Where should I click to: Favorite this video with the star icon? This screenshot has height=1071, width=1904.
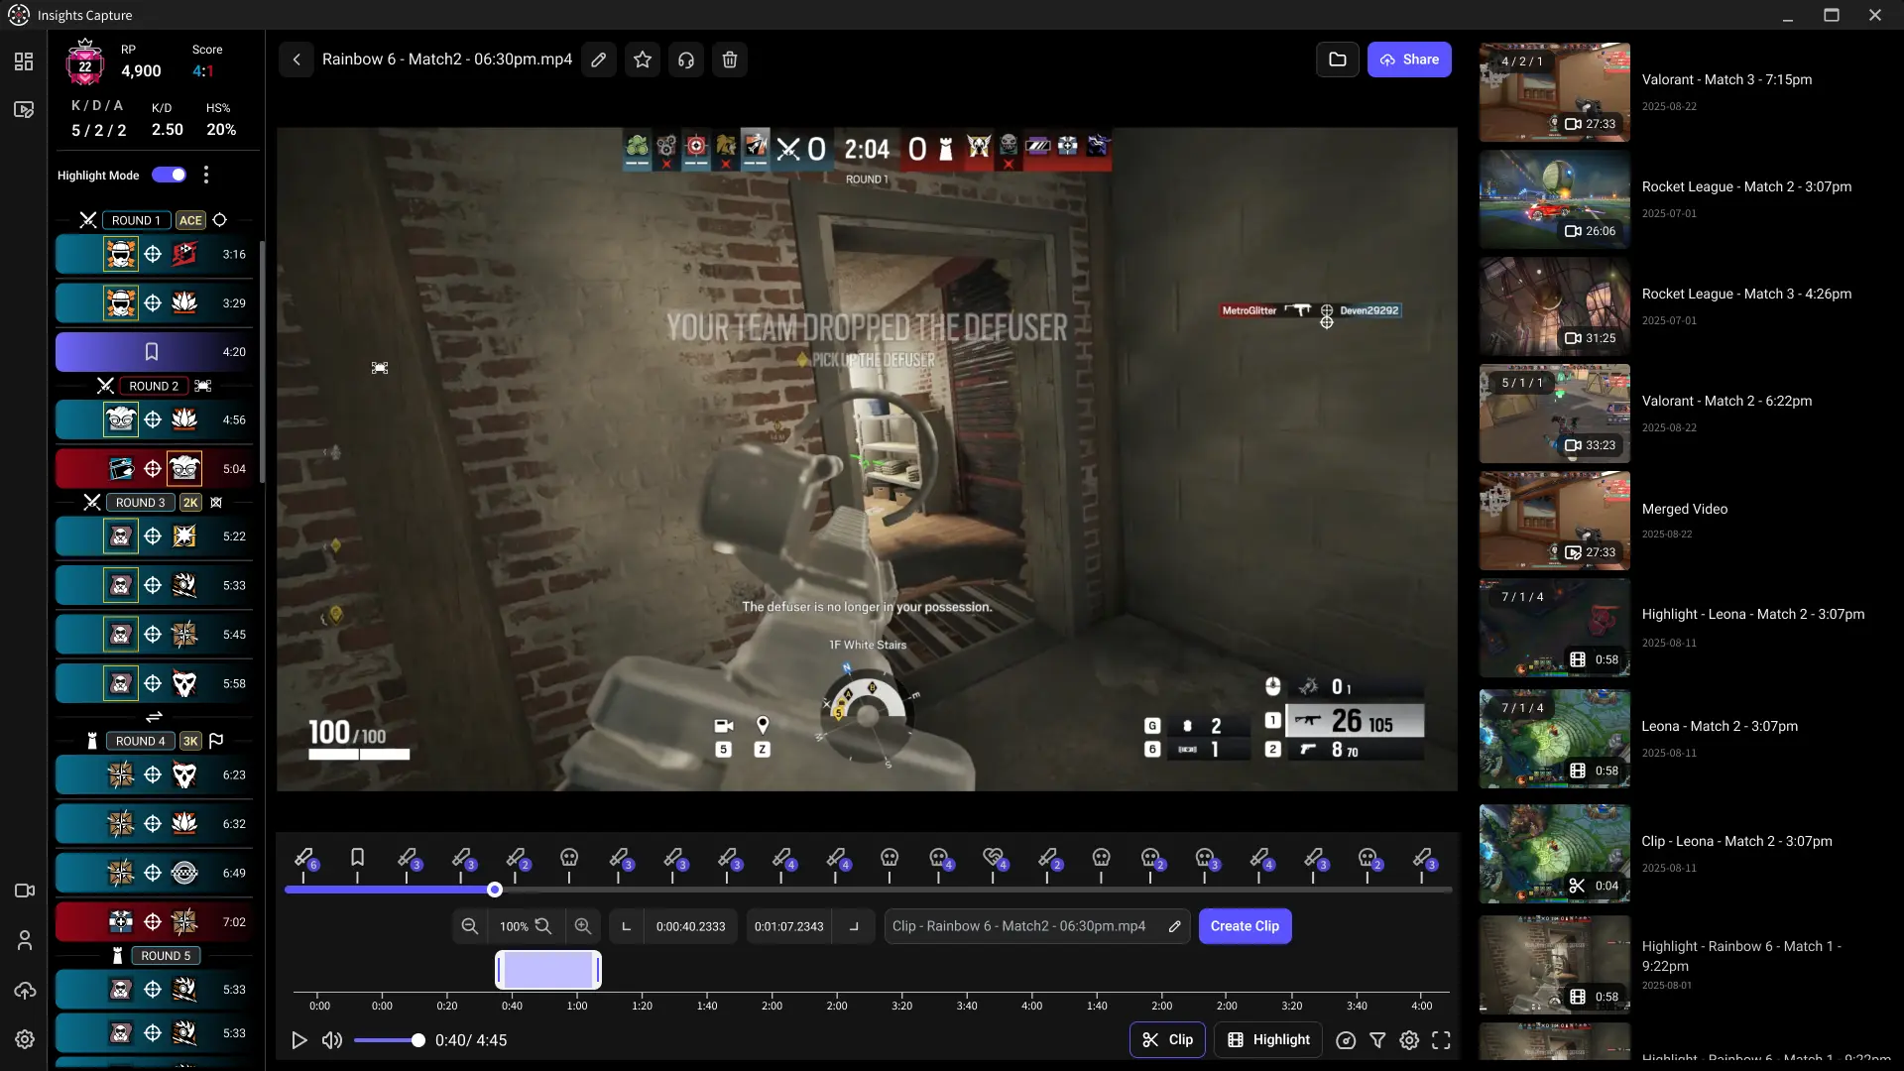(x=643, y=59)
